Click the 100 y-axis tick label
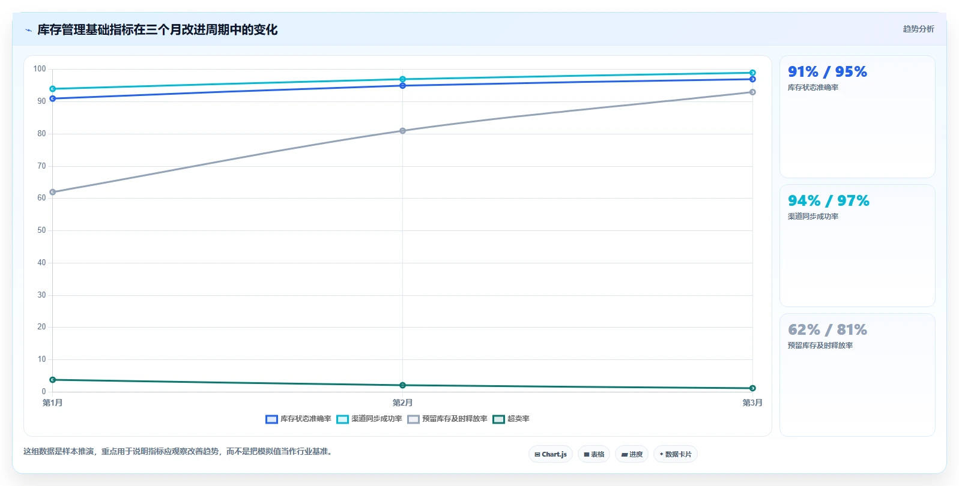 [x=40, y=69]
